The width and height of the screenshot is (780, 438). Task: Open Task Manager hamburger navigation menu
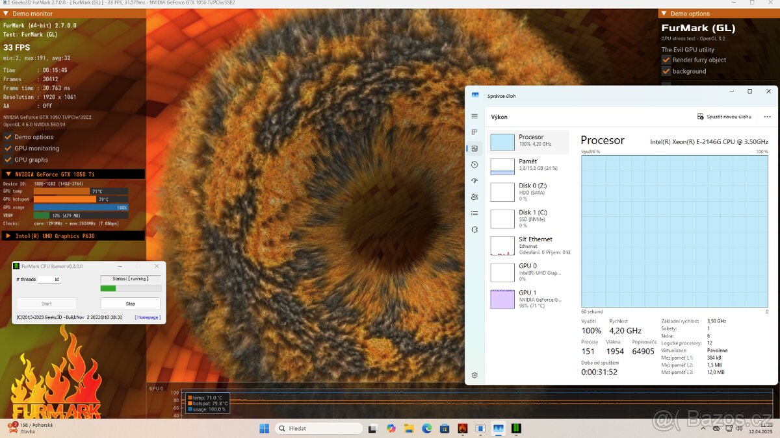click(474, 116)
